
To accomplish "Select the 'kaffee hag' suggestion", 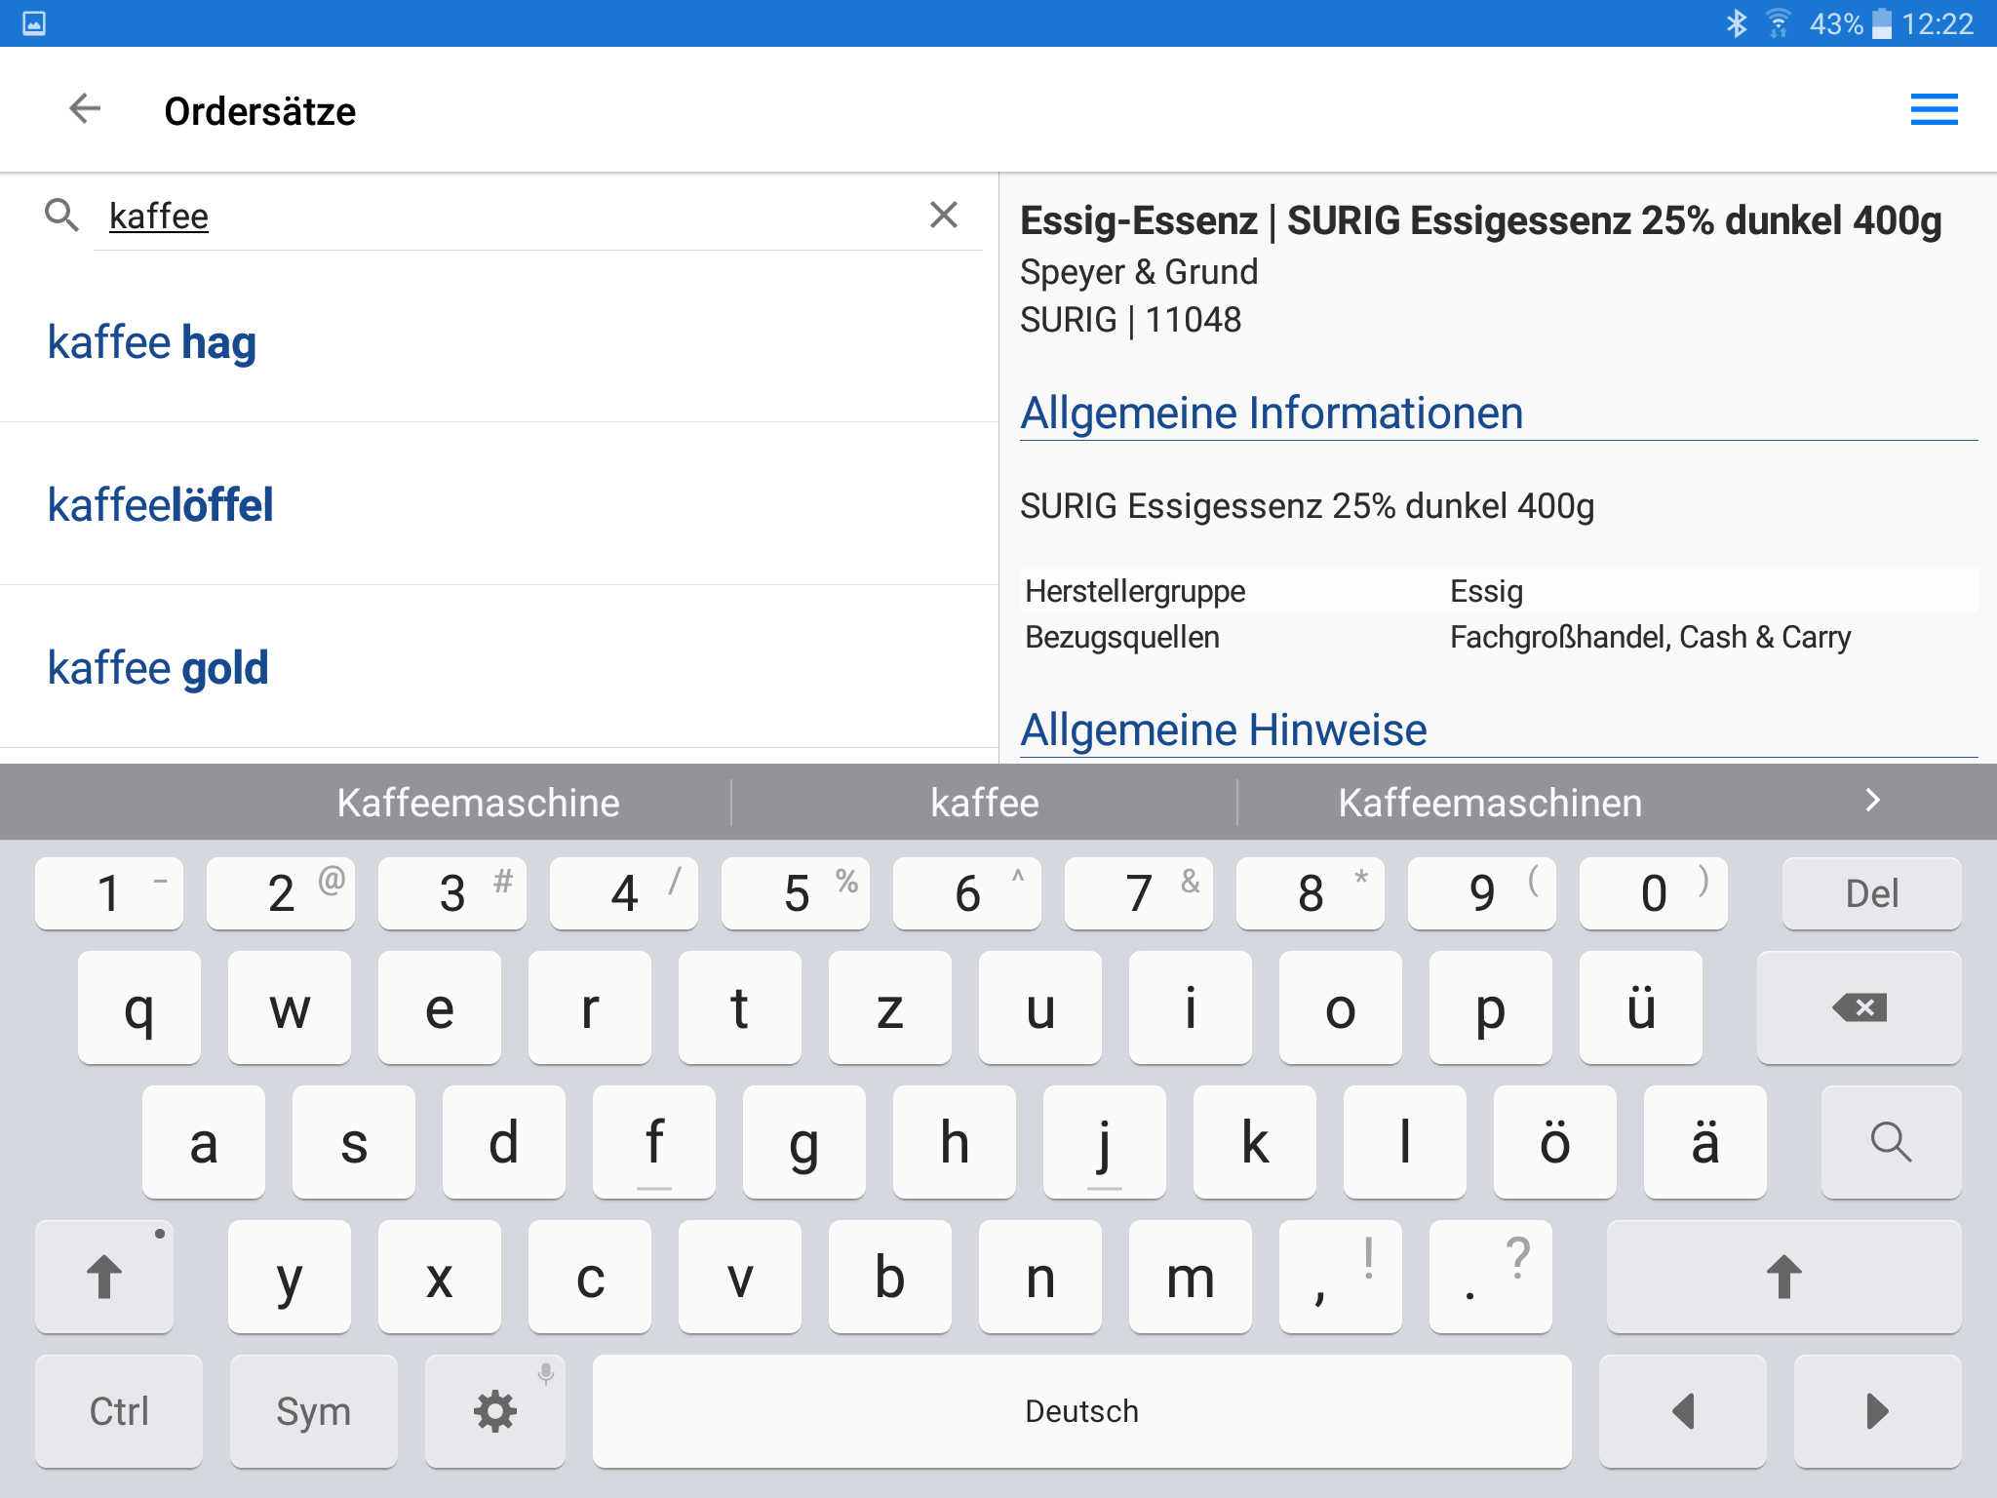I will click(152, 342).
